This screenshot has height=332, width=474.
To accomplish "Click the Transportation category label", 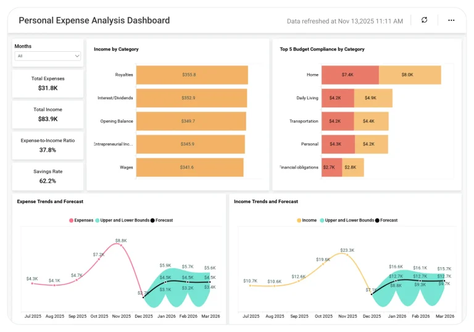I will click(304, 121).
